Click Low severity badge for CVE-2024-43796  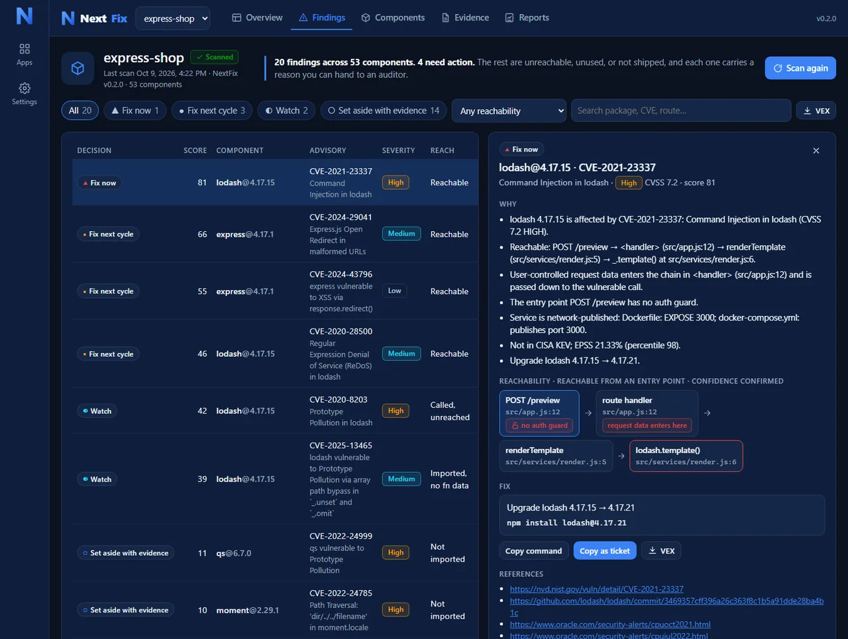[x=394, y=291]
